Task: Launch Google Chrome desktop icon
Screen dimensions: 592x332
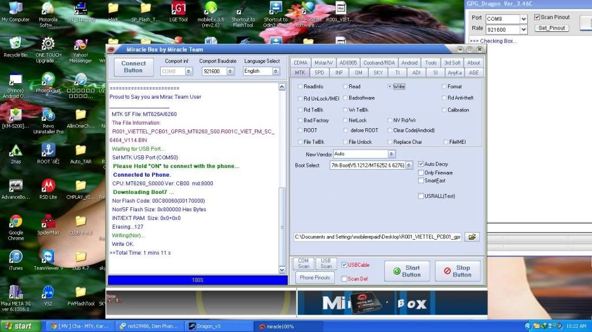Action: pyautogui.click(x=16, y=227)
